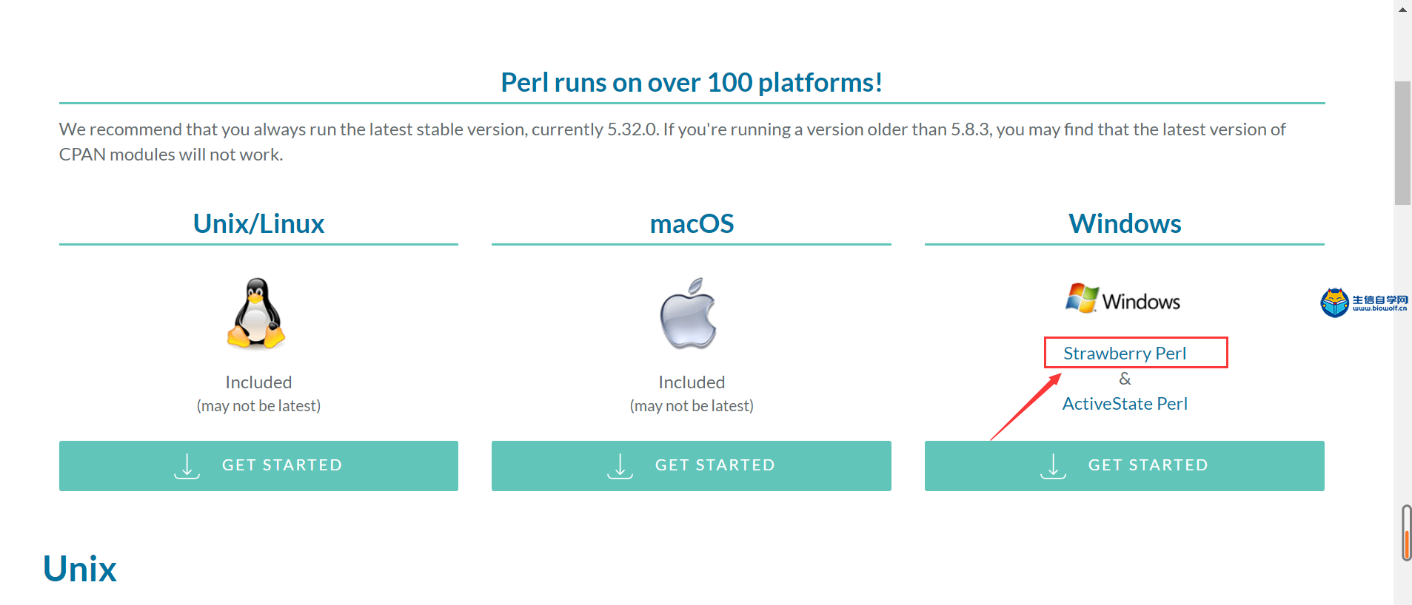Click the Unix/Linux heading
1412x605 pixels.
[258, 223]
